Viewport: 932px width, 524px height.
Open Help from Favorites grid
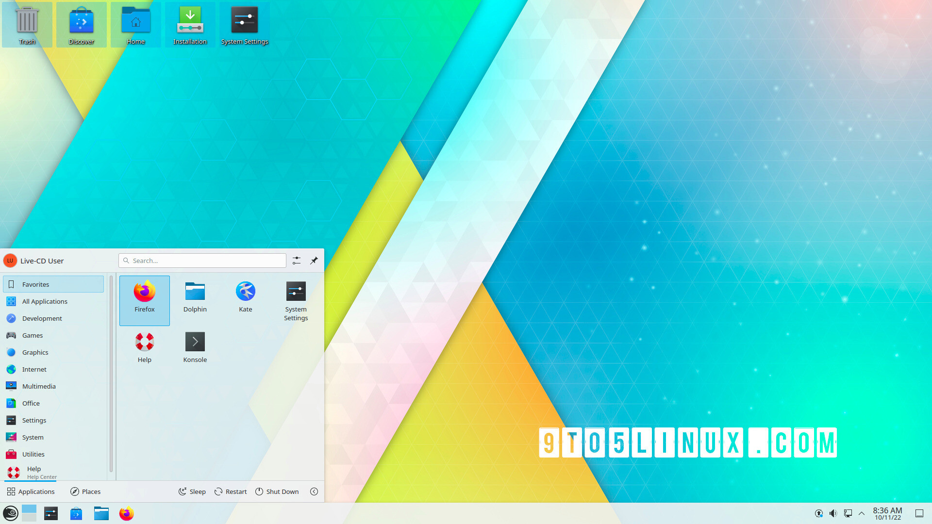[x=145, y=351]
